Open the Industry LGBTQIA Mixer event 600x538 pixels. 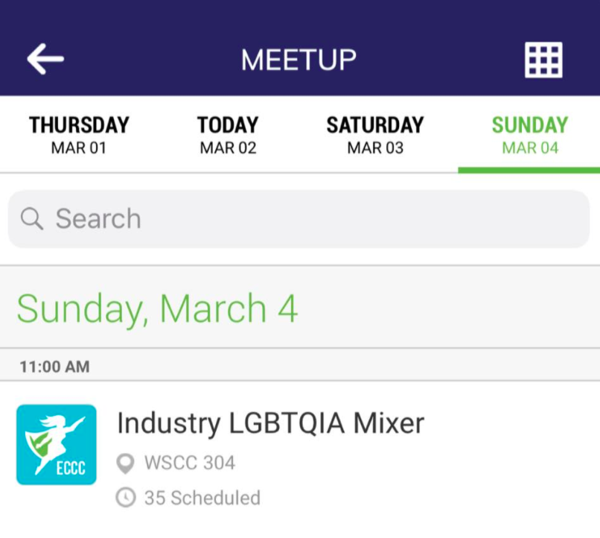pyautogui.click(x=271, y=423)
